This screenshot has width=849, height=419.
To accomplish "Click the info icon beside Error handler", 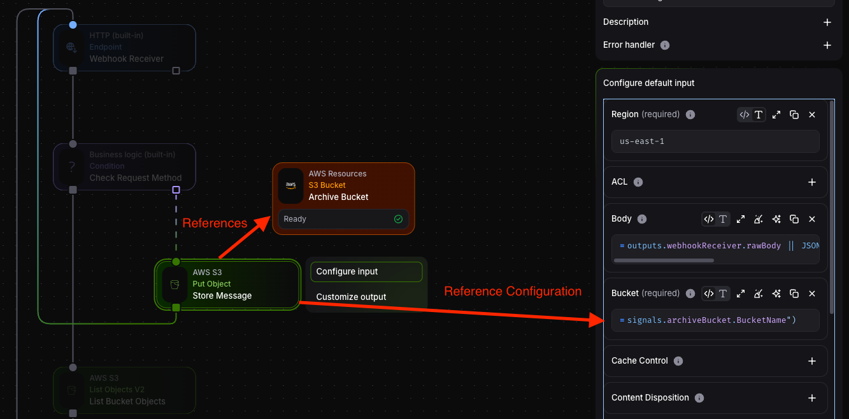I will click(x=665, y=45).
